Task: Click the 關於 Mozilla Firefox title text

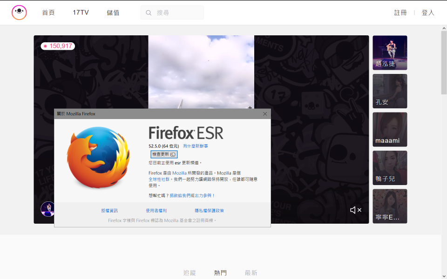Action: (x=76, y=114)
